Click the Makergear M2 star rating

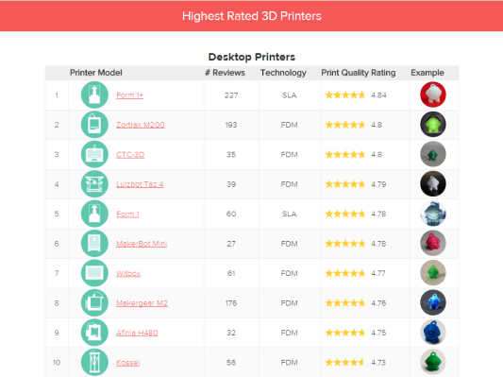[x=344, y=302]
